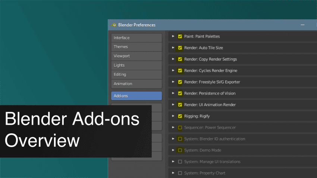This screenshot has height=178, width=317.
Task: Expand Demo Mode add-on details
Action: point(173,150)
